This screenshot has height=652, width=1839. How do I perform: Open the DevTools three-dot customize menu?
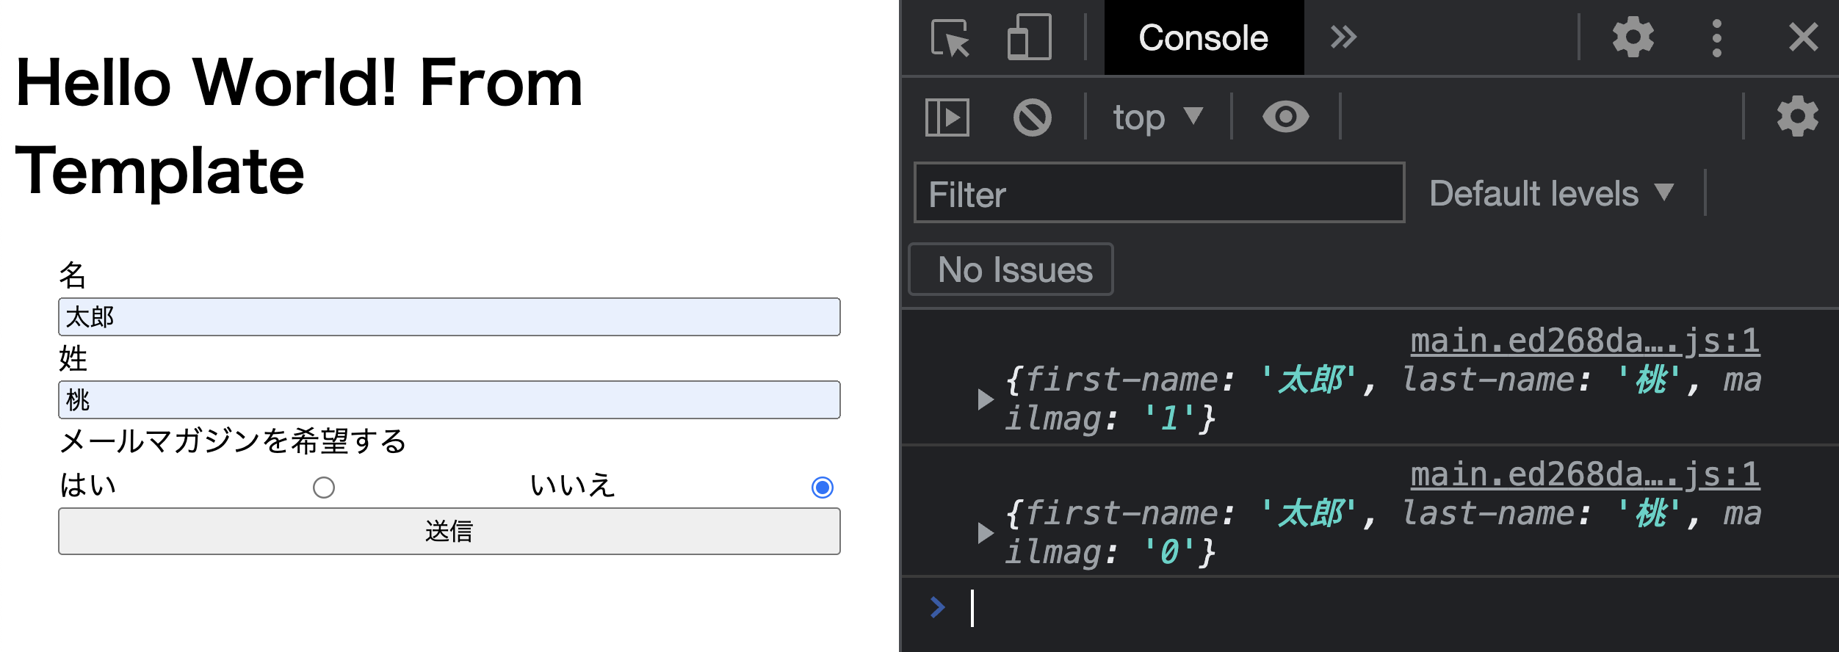(1717, 38)
